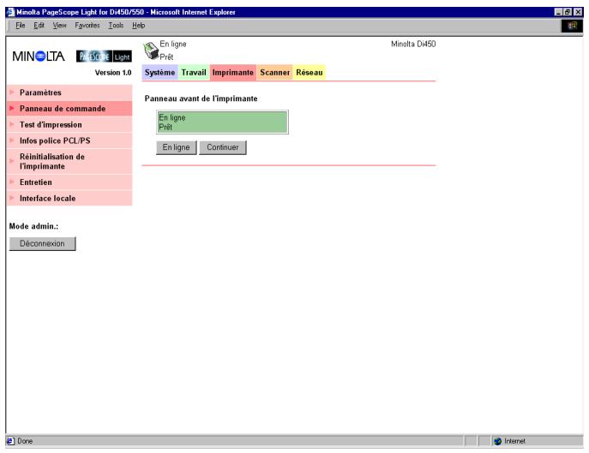
Task: Open Réinitialisation de l'imprimante
Action: (x=69, y=161)
